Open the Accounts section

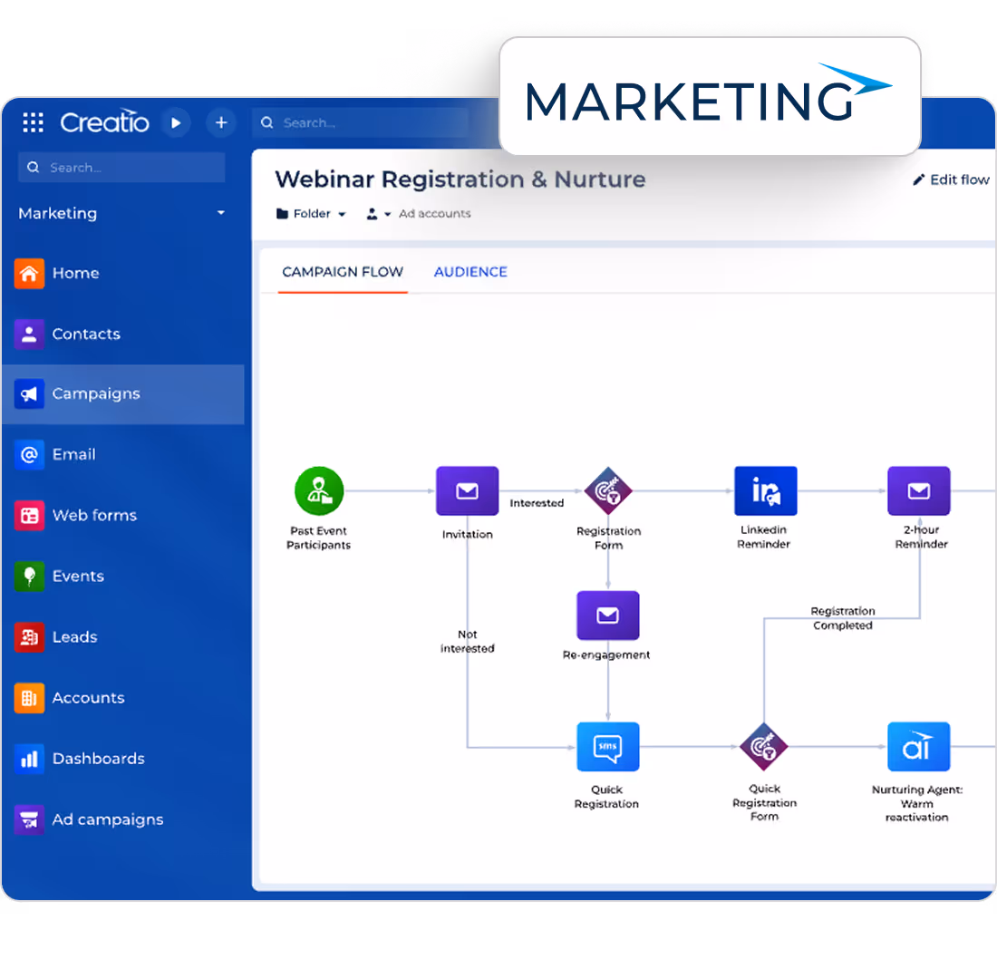click(x=28, y=697)
